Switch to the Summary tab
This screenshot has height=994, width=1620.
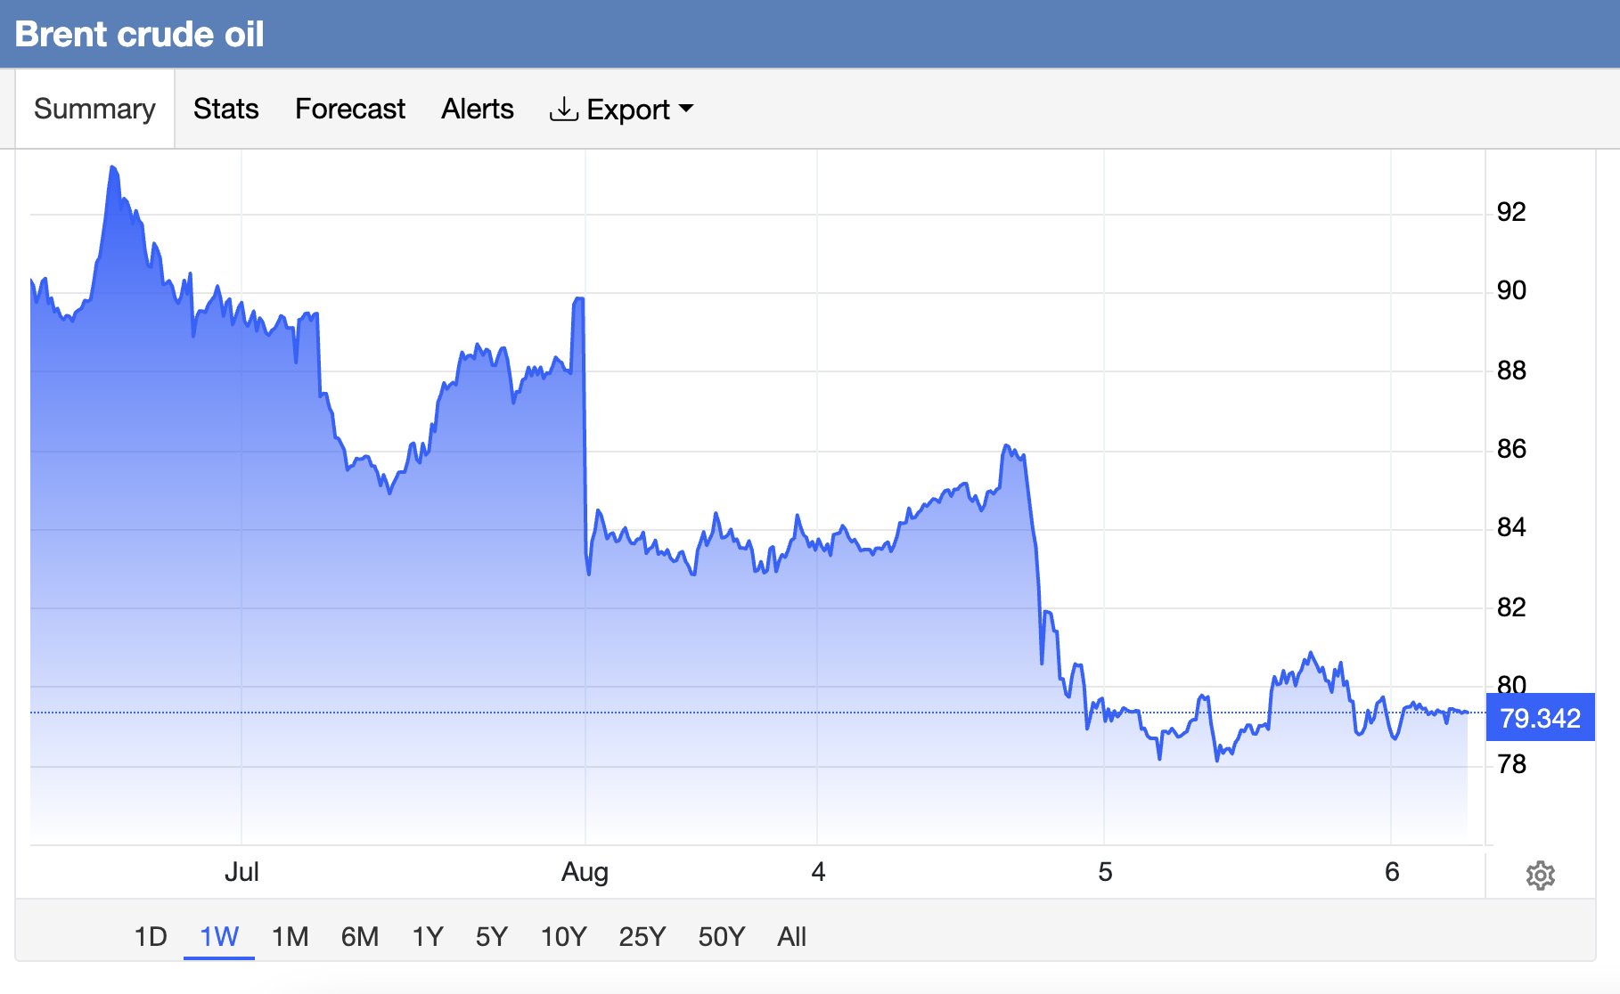(94, 109)
